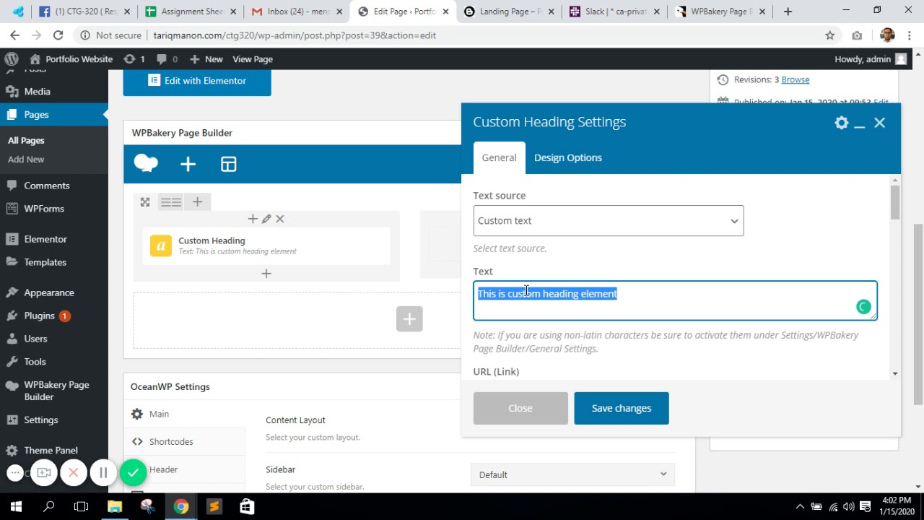Image resolution: width=924 pixels, height=520 pixels.
Task: Click red X recorder button
Action: (x=74, y=473)
